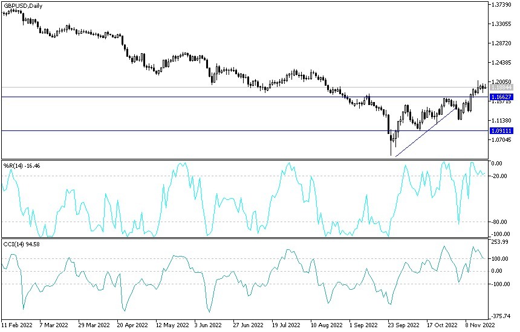Viewport: 520px width, 332px height.
Task: Click the 1 Sep 2022 date label
Action: (x=363, y=325)
